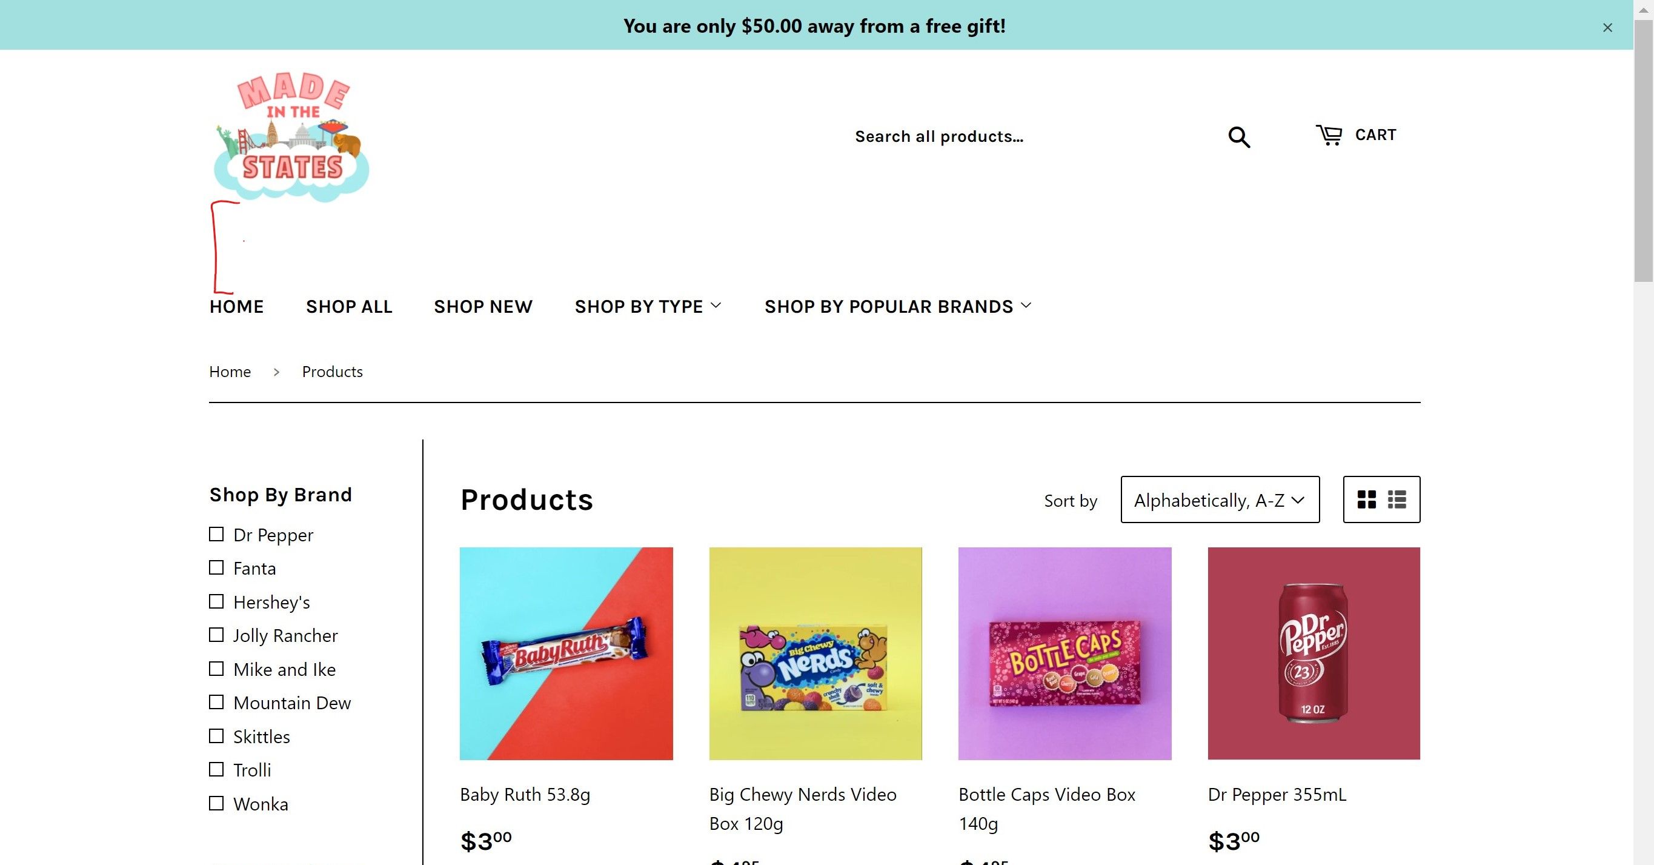Screen dimensions: 1654x865
Task: Open the Dr Pepper can product image
Action: tap(1313, 653)
